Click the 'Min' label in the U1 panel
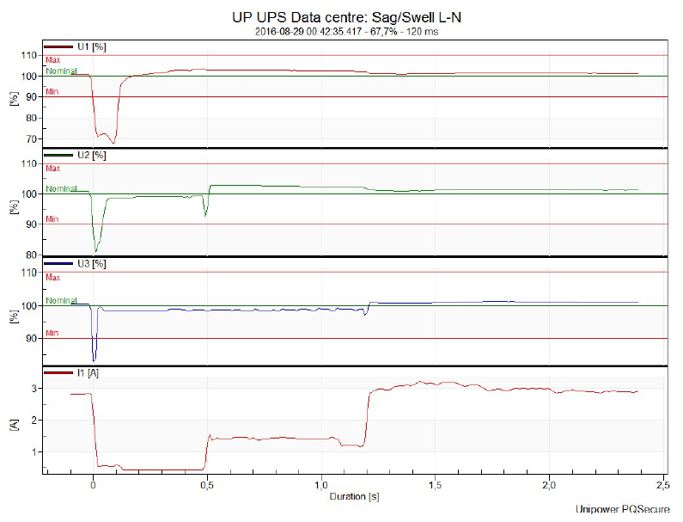683x522 pixels. [x=52, y=91]
